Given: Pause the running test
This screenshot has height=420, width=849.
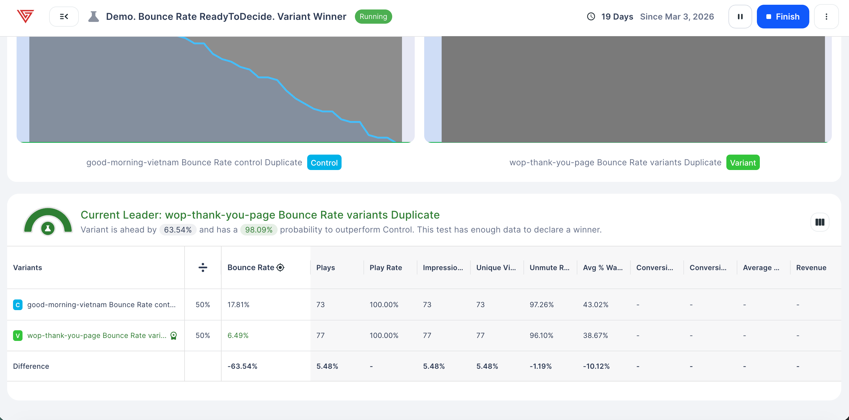Looking at the screenshot, I should (x=740, y=17).
